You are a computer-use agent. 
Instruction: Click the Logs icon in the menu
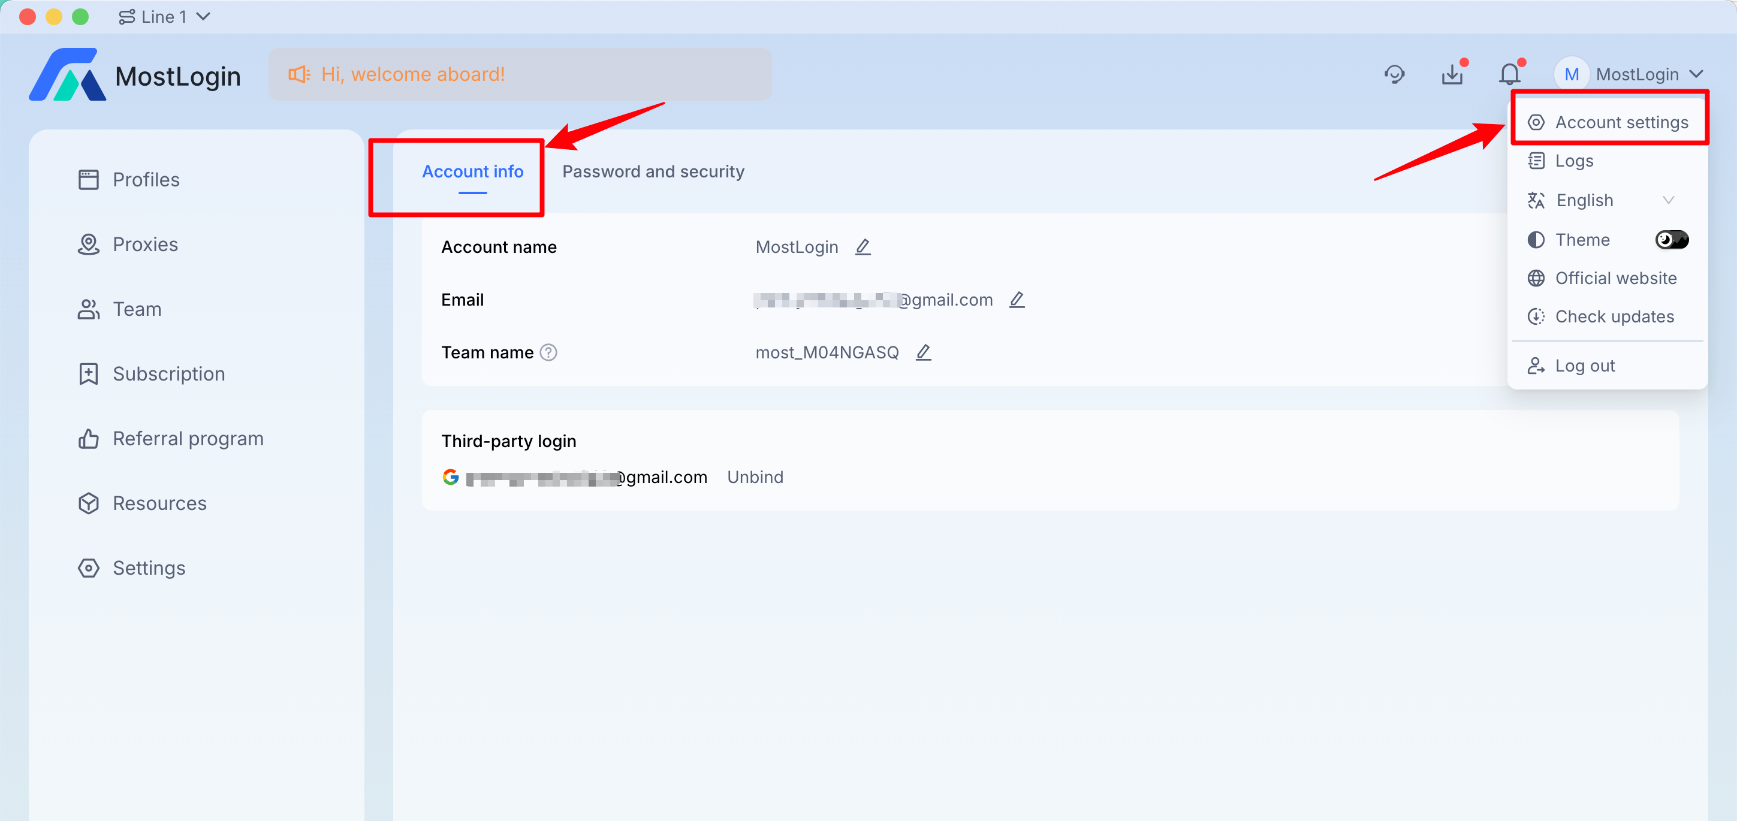[1536, 161]
